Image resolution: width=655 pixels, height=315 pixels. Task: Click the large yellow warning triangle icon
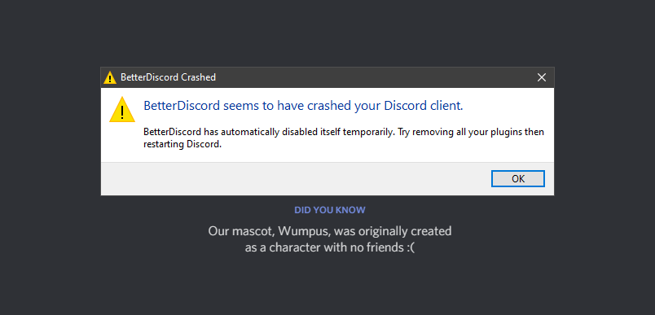(x=122, y=109)
